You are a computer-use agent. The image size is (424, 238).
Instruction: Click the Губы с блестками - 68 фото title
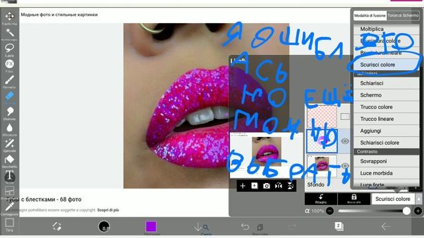(x=44, y=200)
